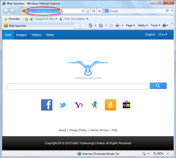The width and height of the screenshot is (176, 158).
Task: Click the main page search input box
Action: pos(78,87)
